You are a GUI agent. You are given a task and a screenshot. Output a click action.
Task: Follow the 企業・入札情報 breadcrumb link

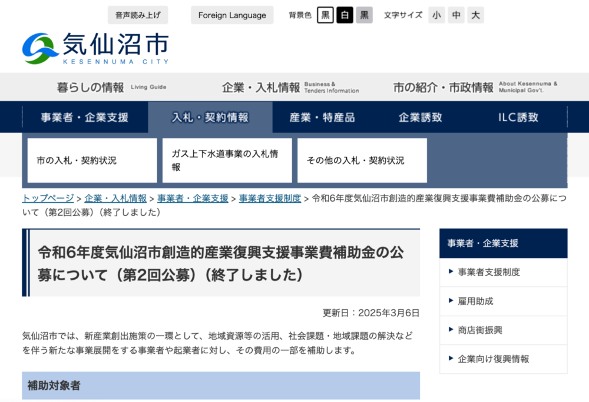115,198
